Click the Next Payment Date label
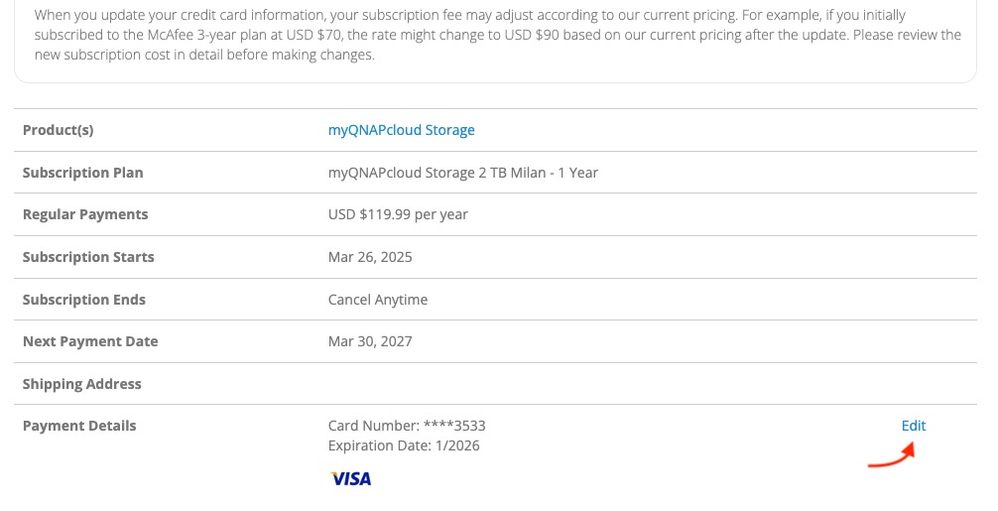998x511 pixels. pyautogui.click(x=90, y=341)
